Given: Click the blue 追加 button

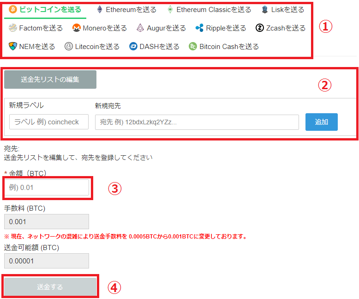Looking at the screenshot, I should (322, 122).
